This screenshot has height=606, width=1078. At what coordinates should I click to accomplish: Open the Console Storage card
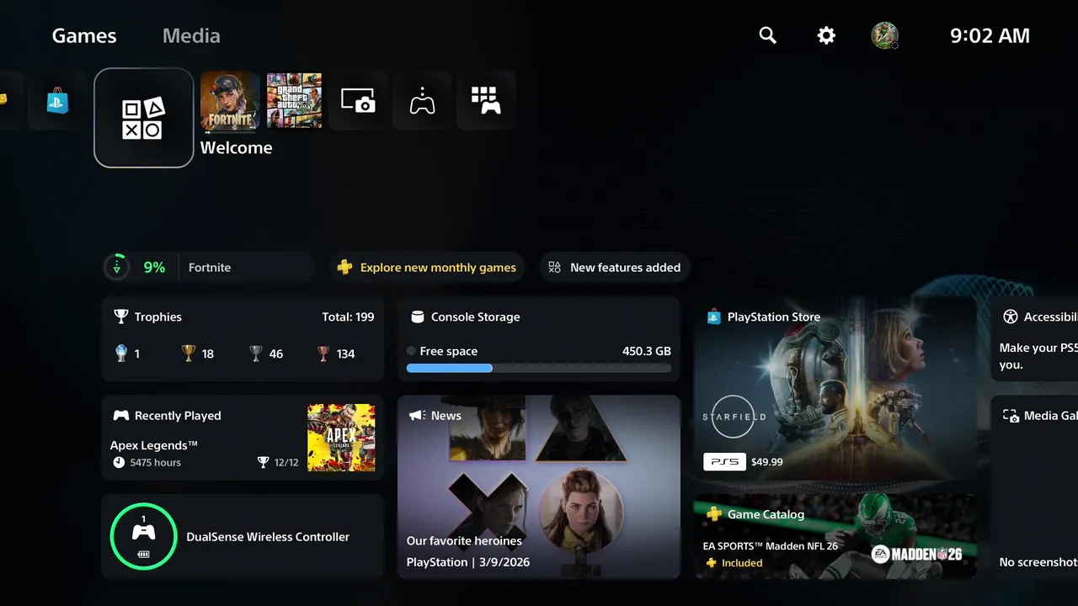(x=539, y=338)
